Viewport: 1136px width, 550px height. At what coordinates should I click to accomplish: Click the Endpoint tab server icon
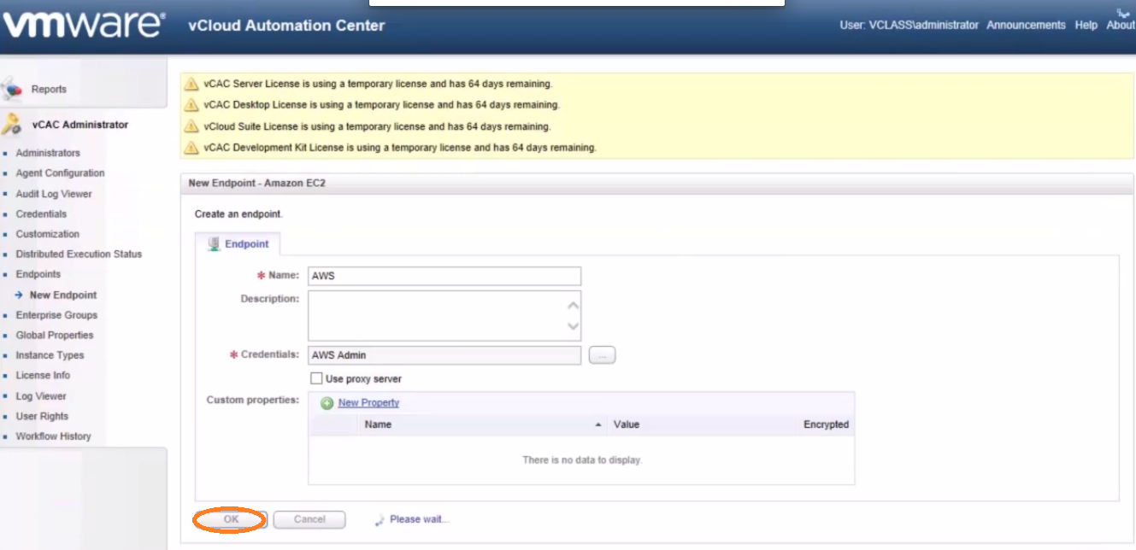215,244
